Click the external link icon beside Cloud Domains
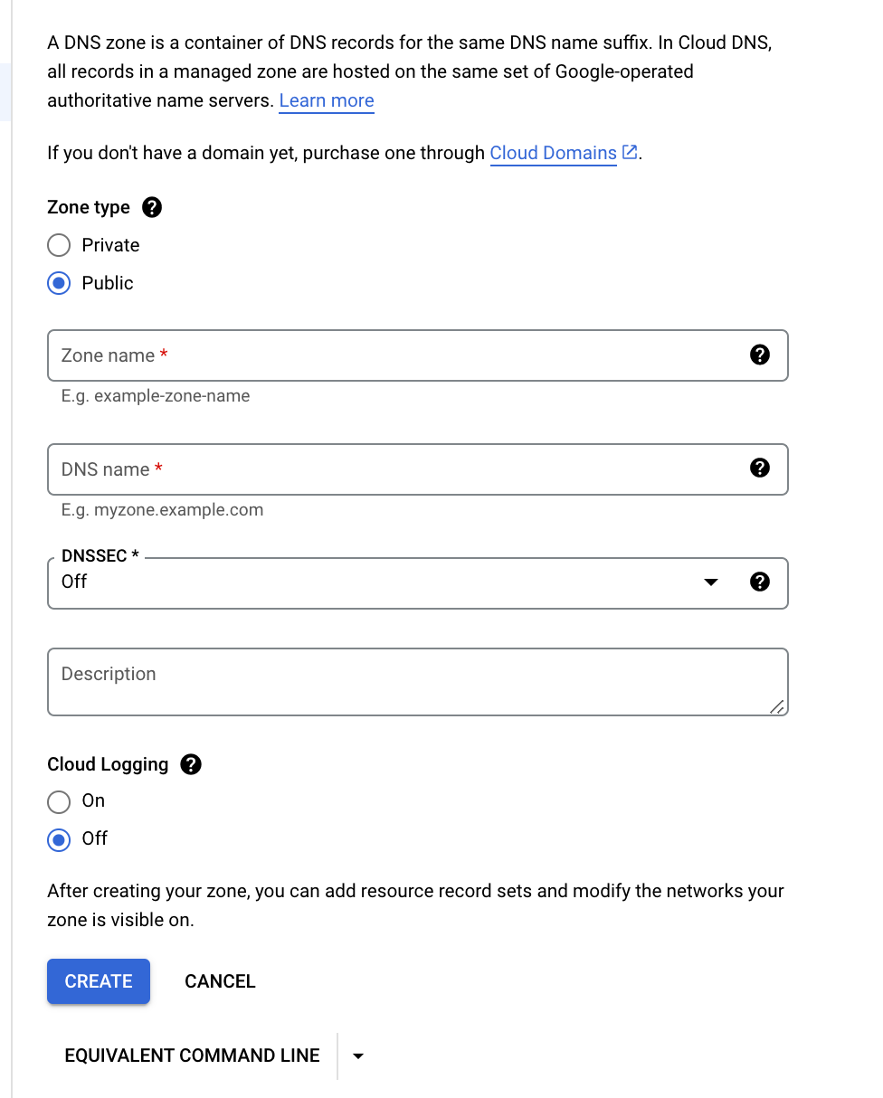Viewport: 883px width, 1098px height. coord(630,151)
